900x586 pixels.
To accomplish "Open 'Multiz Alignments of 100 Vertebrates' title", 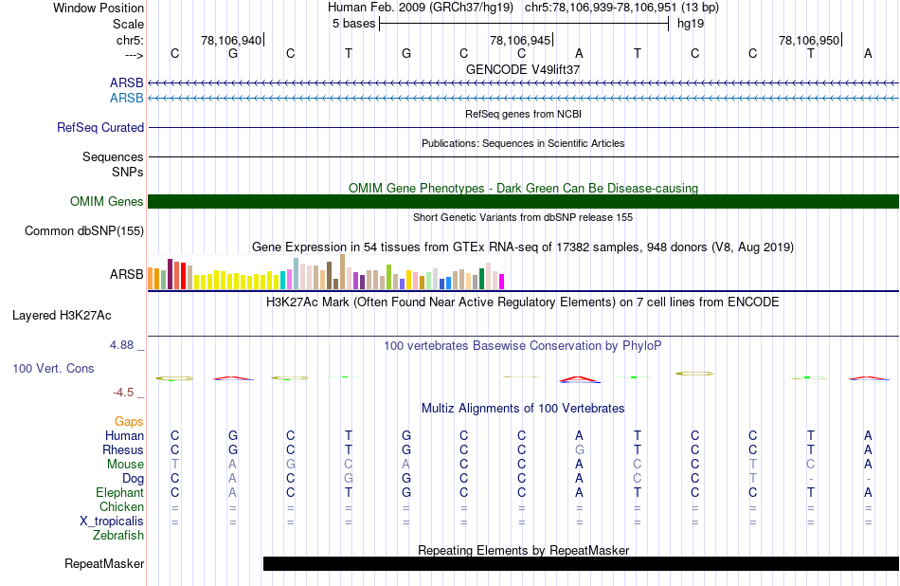I will (x=523, y=409).
